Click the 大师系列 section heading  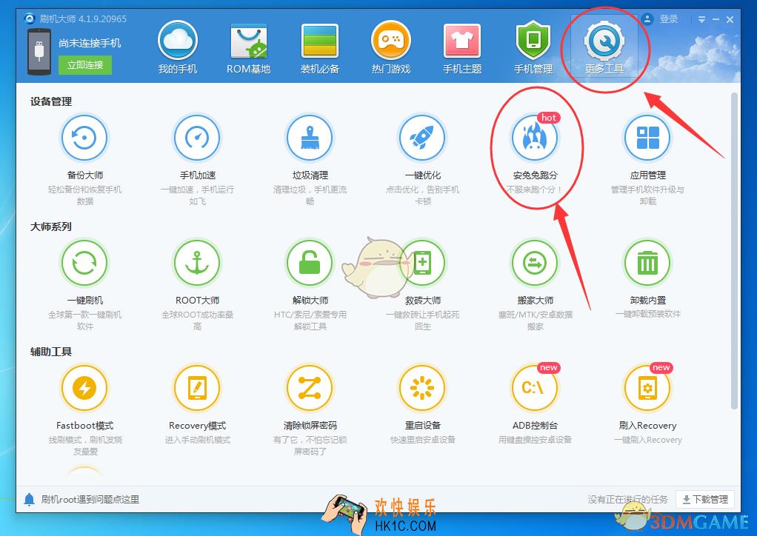tap(51, 227)
